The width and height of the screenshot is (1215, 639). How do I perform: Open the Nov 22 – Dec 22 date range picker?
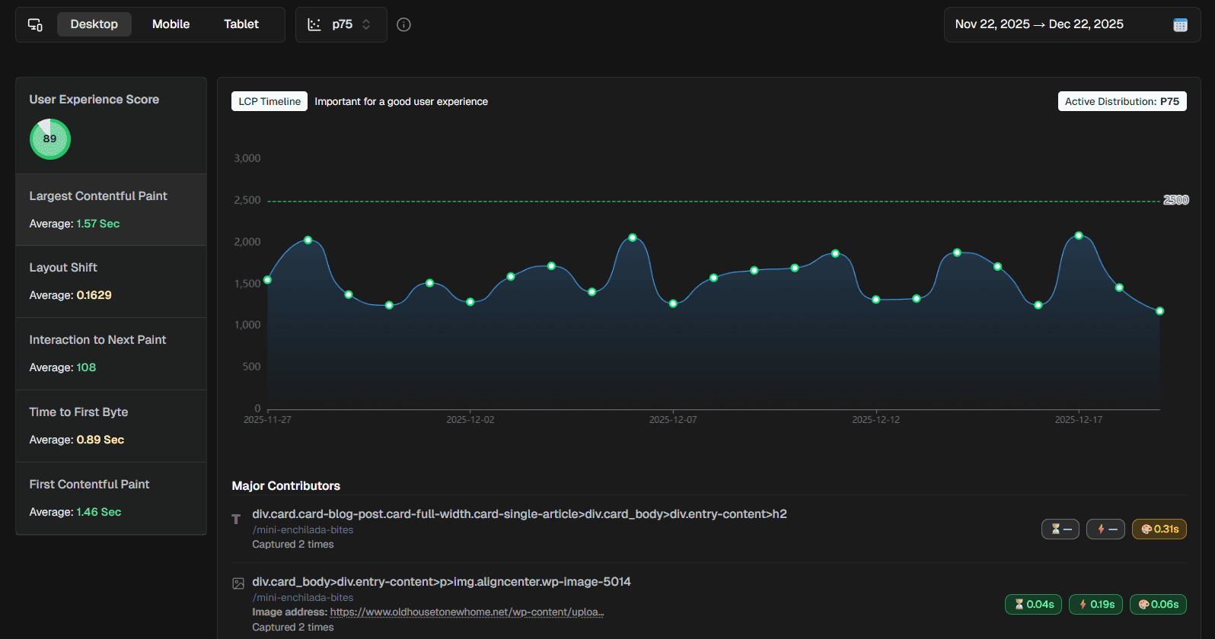coord(1039,24)
